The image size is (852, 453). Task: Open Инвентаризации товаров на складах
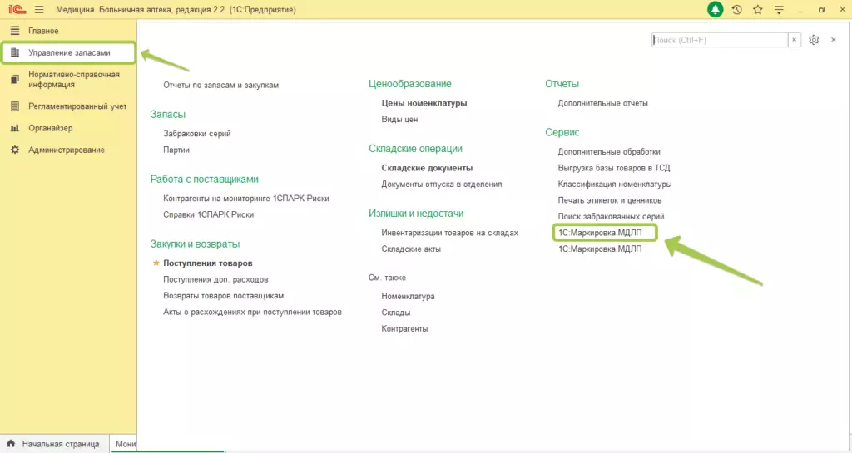coord(449,233)
